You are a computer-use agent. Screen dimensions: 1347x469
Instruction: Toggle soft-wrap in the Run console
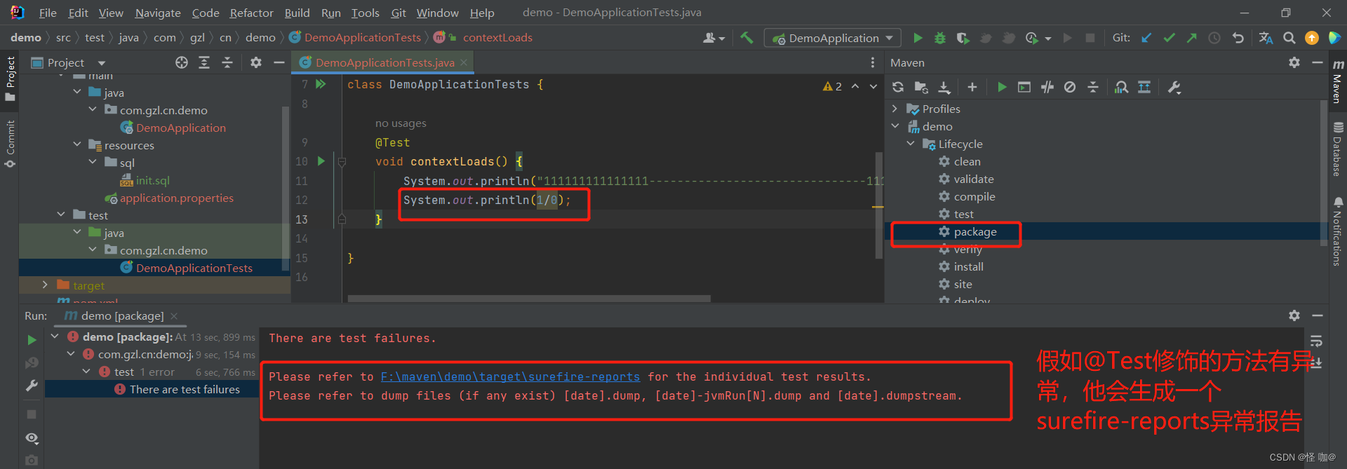(x=1316, y=341)
